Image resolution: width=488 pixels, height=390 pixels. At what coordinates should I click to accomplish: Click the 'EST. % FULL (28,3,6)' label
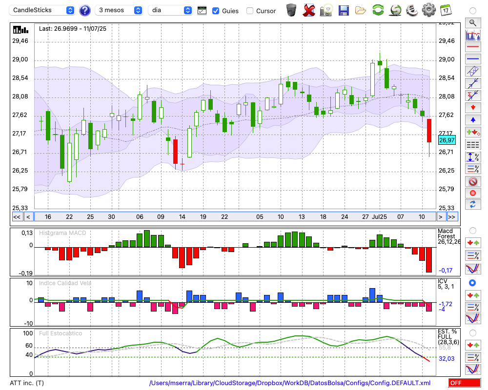click(x=448, y=337)
